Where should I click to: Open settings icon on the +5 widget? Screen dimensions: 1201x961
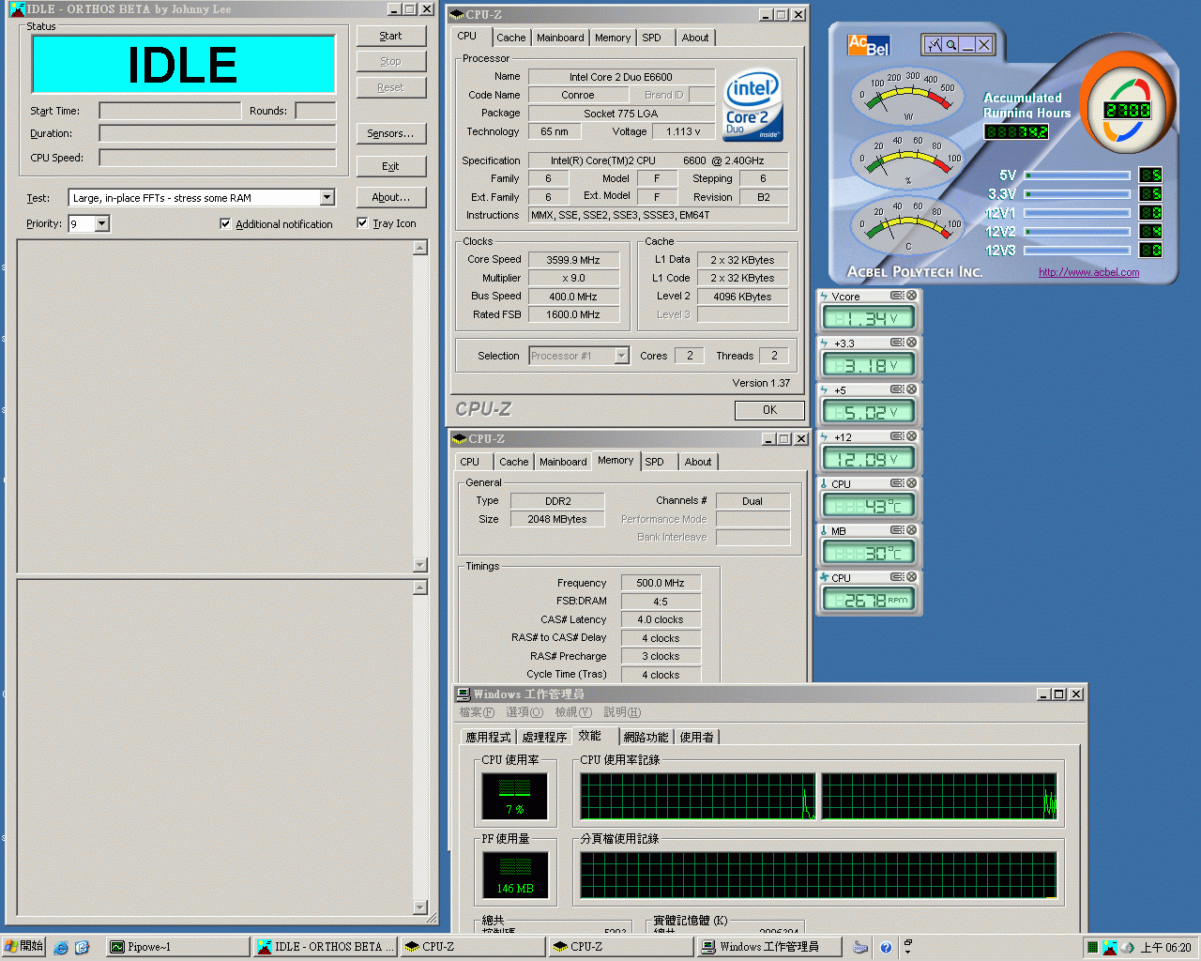897,389
